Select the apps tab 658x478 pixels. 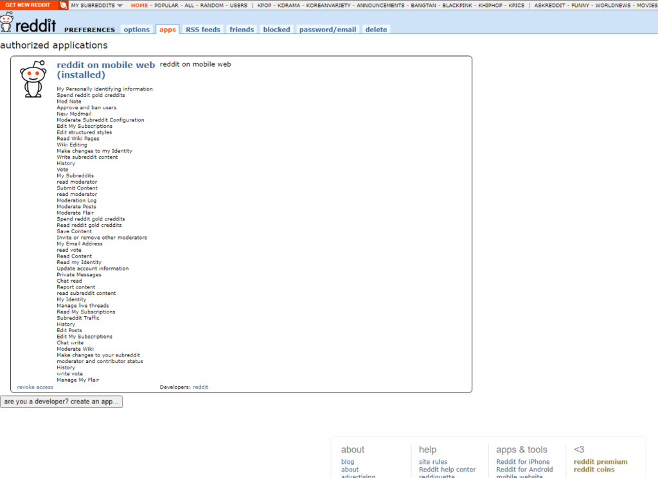(168, 30)
